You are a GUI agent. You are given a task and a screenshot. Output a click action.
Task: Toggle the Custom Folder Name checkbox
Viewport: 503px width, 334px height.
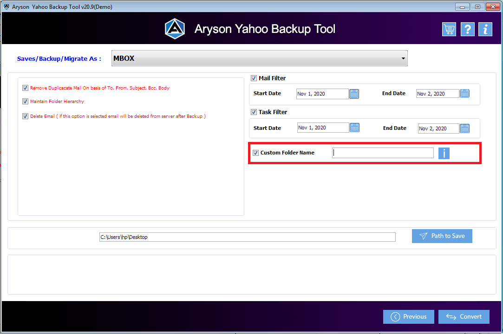[x=255, y=153]
